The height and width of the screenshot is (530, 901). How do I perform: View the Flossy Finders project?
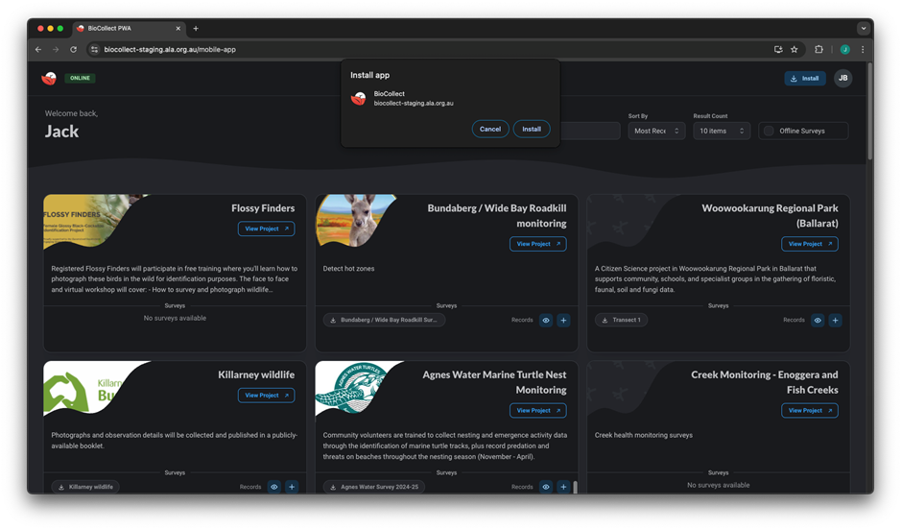(x=267, y=229)
